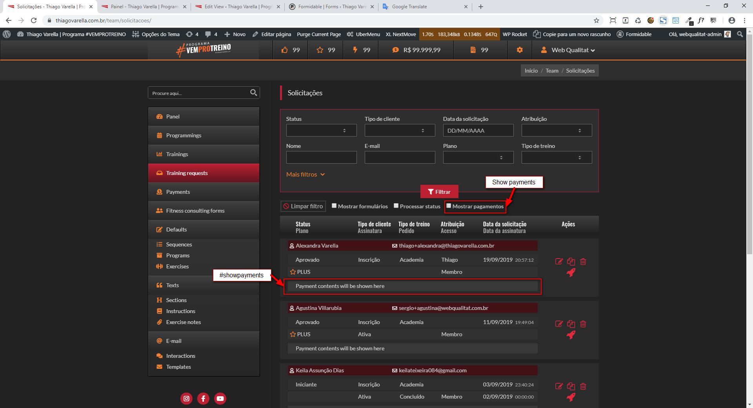Check the Mostrar formulários checkbox
This screenshot has width=753, height=408.
(x=334, y=206)
